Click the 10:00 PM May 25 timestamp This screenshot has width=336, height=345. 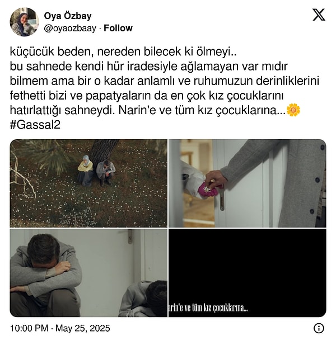tap(60, 328)
